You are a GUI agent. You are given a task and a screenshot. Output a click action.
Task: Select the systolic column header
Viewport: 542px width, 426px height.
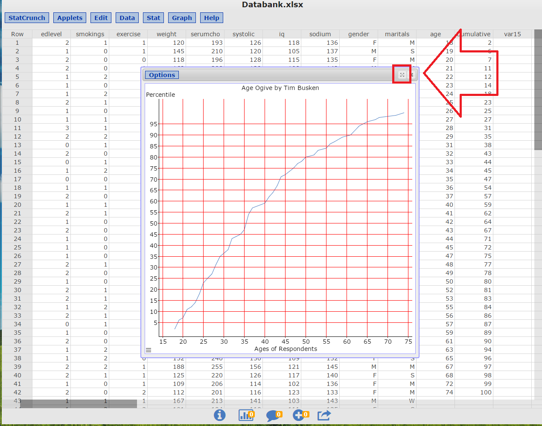[244, 34]
